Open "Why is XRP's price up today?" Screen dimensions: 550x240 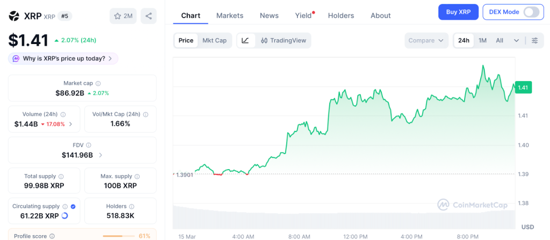pos(63,59)
